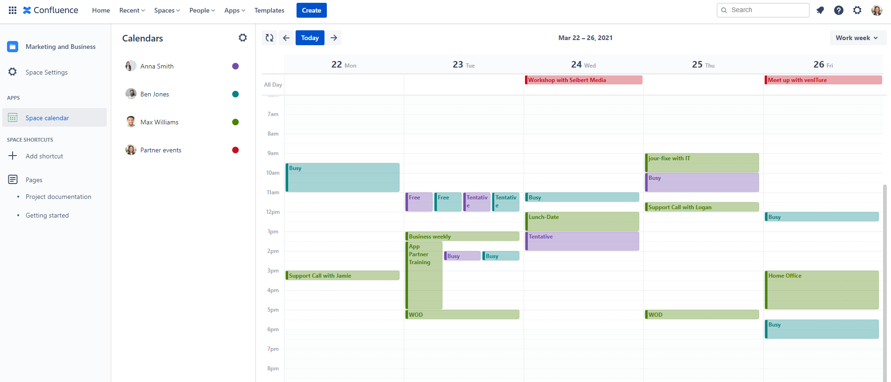This screenshot has height=382, width=891.
Task: Open Confluence settings gear in header
Action: tap(857, 10)
